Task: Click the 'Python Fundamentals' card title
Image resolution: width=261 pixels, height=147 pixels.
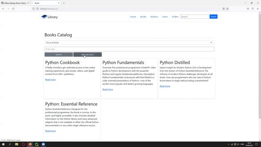Action: 123,62
